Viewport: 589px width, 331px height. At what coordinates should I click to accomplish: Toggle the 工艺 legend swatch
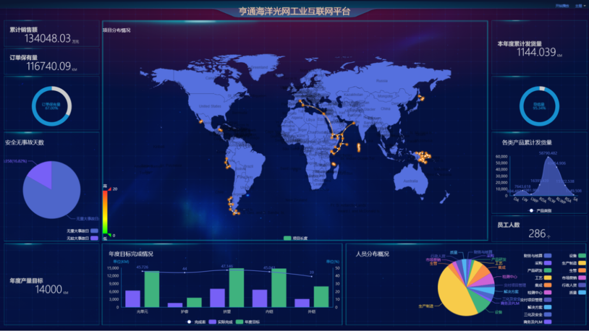[548, 278]
